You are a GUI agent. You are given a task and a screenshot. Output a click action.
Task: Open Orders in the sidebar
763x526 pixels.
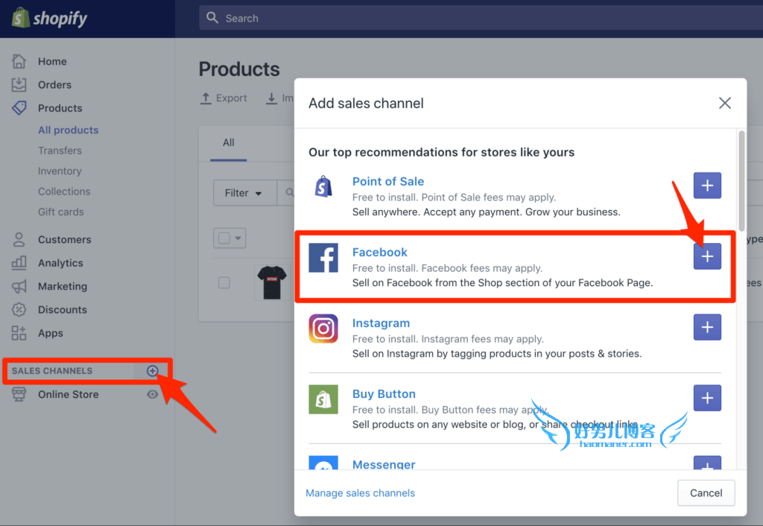point(54,85)
